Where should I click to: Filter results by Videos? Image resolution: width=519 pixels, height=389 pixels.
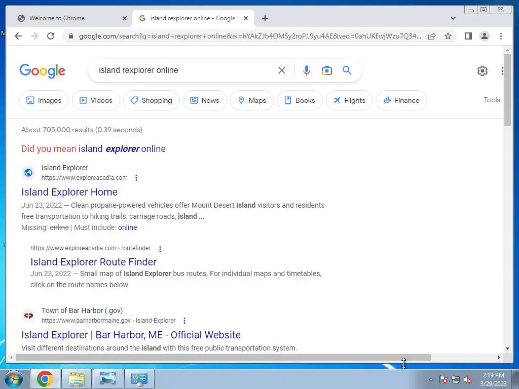tap(96, 100)
